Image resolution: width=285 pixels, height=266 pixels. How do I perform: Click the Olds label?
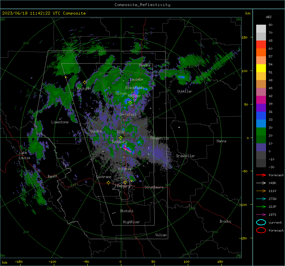click(121, 132)
